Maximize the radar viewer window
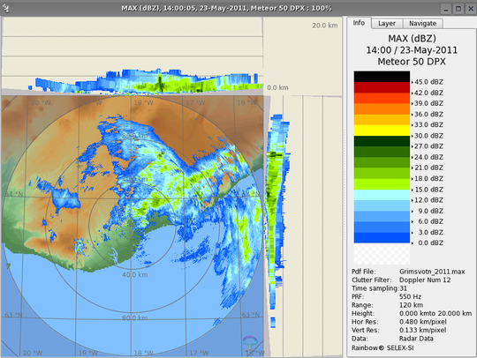477x358 pixels. 458,9
